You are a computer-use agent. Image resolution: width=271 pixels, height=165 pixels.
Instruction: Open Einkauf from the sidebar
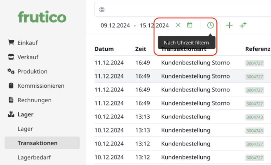[x=28, y=43]
